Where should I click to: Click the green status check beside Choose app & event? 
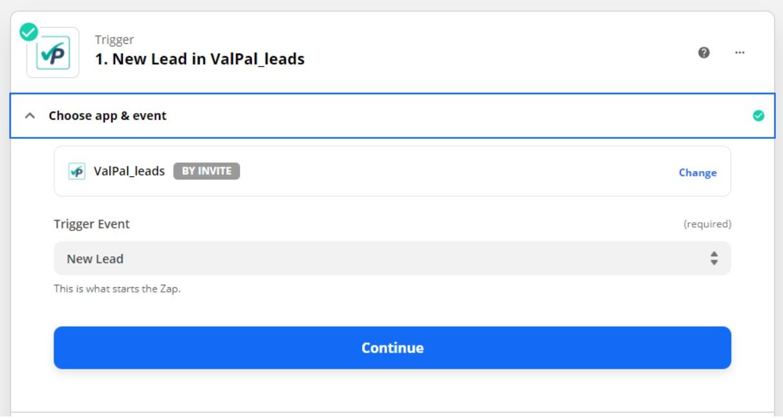point(758,116)
